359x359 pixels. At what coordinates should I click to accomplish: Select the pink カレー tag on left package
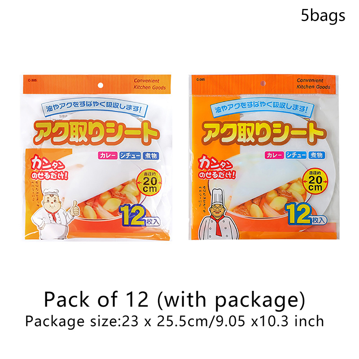click(x=108, y=155)
